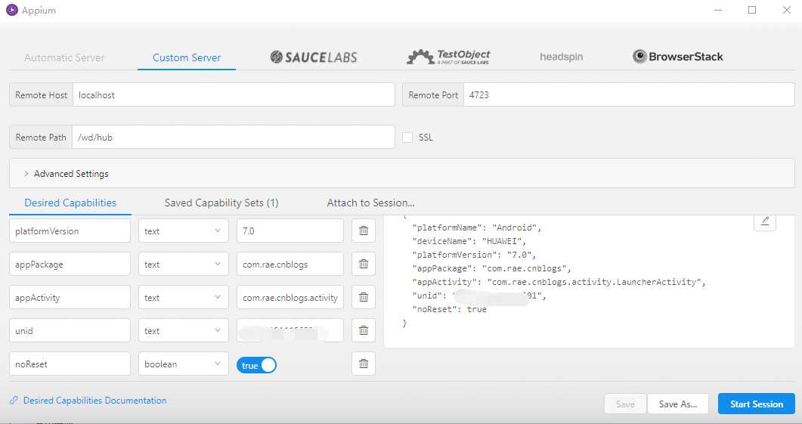Screen dimensions: 802x424
Task: Toggle the SSL checkbox
Action: (x=407, y=137)
